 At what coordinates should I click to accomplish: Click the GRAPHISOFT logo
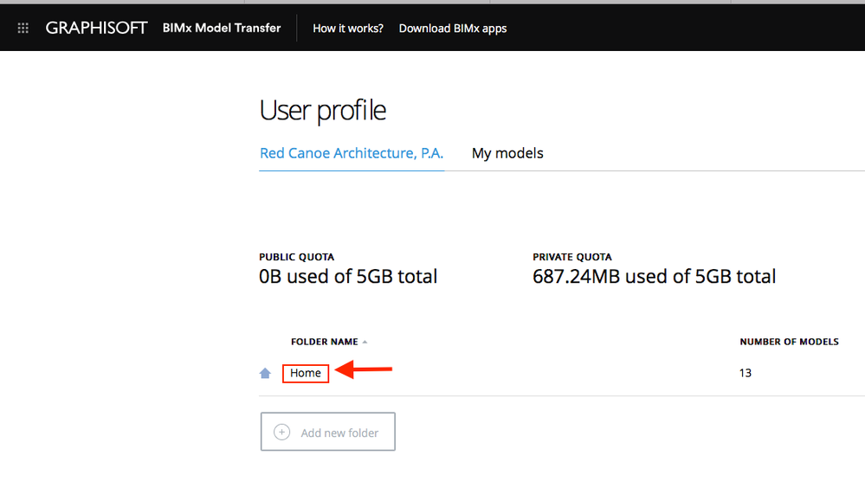tap(96, 29)
